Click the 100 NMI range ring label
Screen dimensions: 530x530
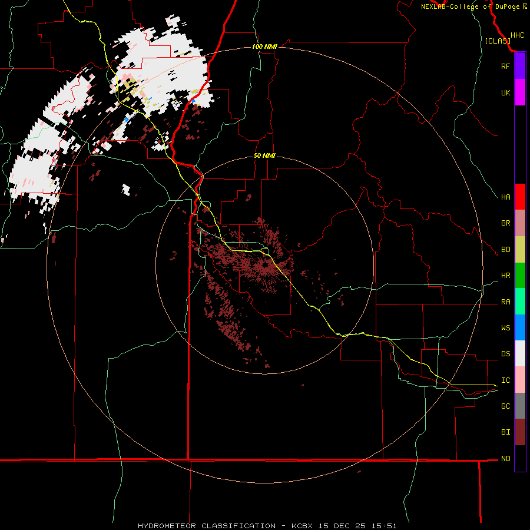pos(264,47)
